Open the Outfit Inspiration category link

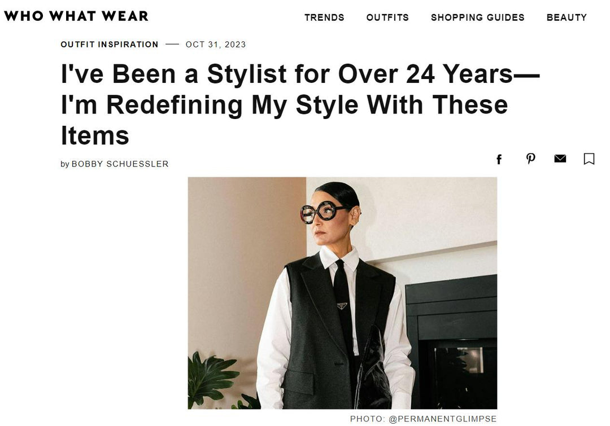click(x=110, y=45)
